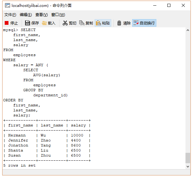Click the 'salary = ANY (' line

31,65
